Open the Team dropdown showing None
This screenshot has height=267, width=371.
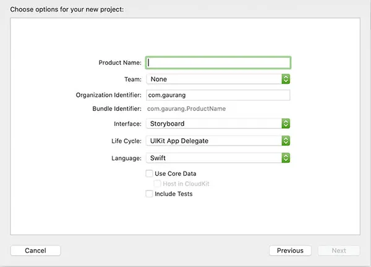[213, 79]
